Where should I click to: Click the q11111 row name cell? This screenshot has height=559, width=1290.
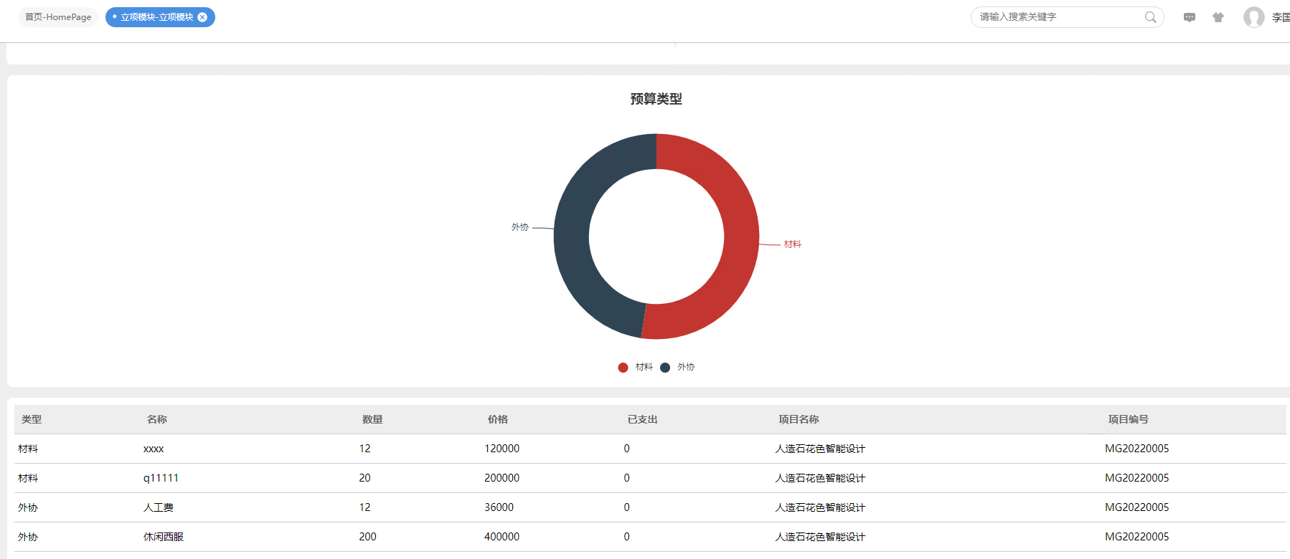(x=161, y=478)
